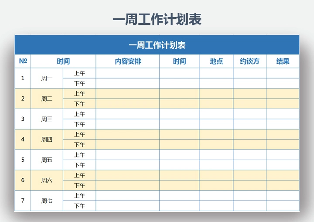Click the 上午 cell for 周一

79,73
